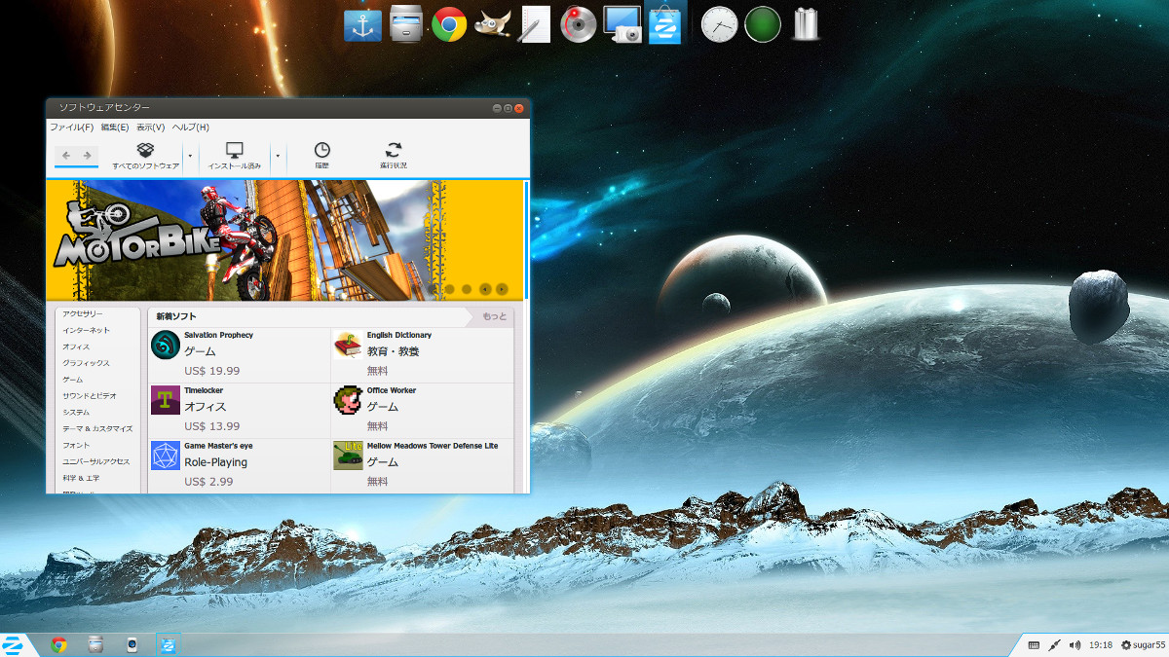Open Game Master's eye app icon
This screenshot has width=1169, height=657.
(x=166, y=456)
